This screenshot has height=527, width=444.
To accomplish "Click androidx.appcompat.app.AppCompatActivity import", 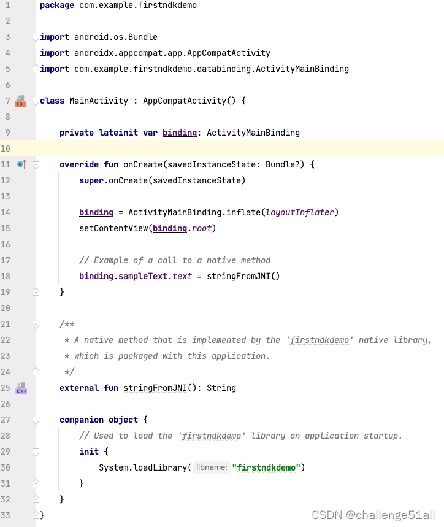I will [172, 53].
